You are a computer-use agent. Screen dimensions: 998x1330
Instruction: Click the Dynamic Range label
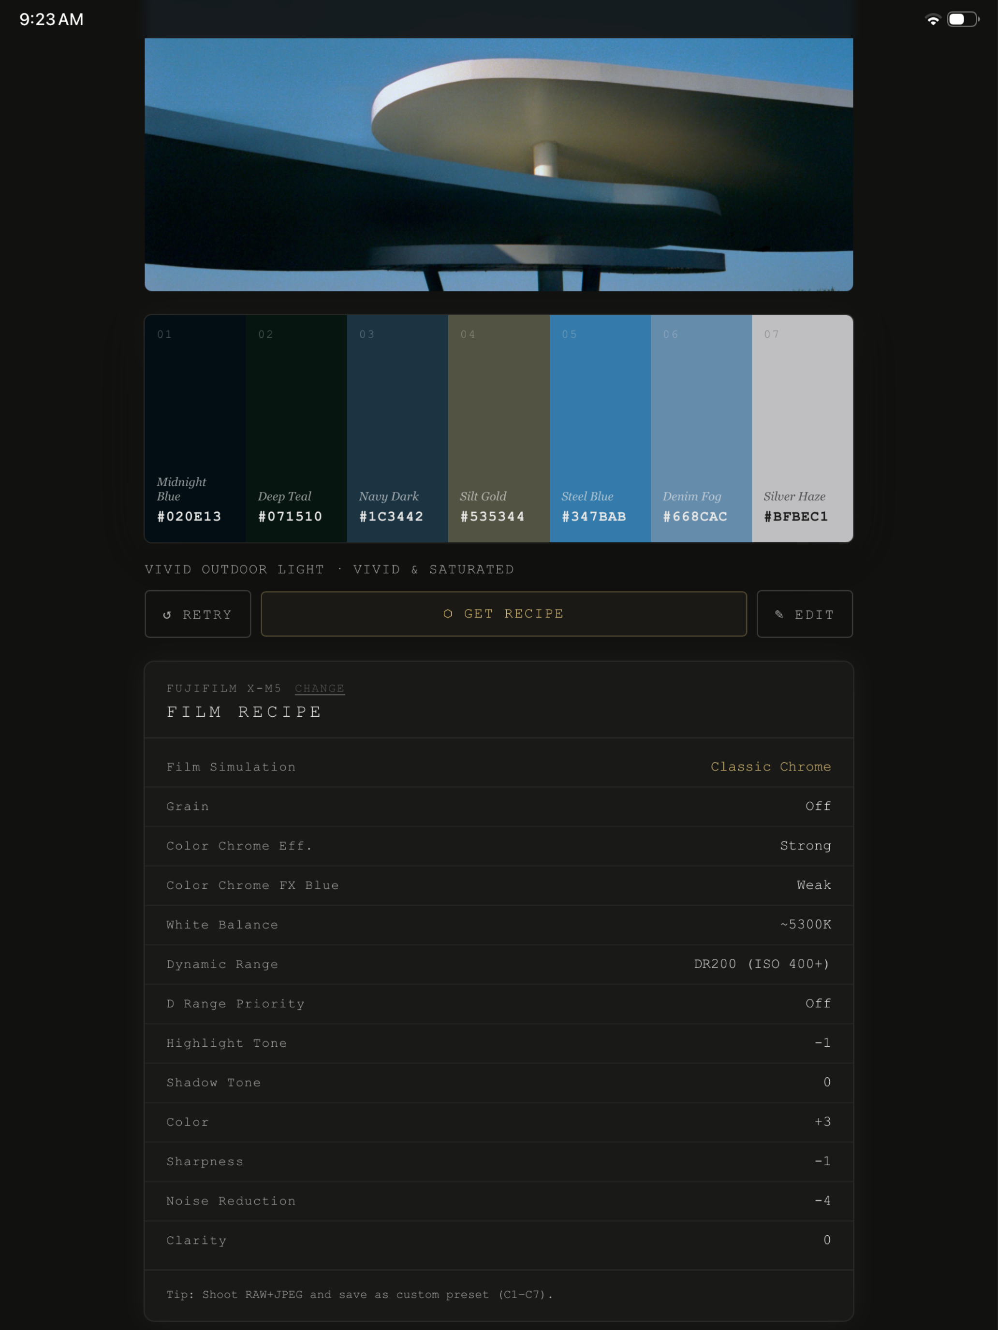222,965
